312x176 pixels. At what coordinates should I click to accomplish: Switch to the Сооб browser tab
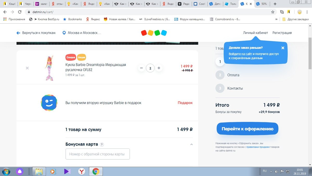[199, 4]
